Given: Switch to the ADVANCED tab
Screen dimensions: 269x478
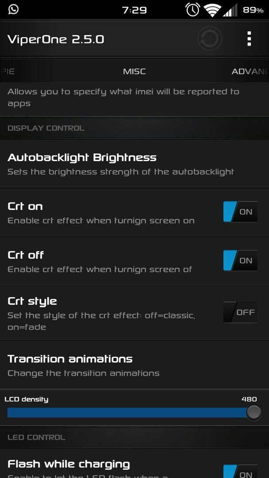Looking at the screenshot, I should 250,71.
